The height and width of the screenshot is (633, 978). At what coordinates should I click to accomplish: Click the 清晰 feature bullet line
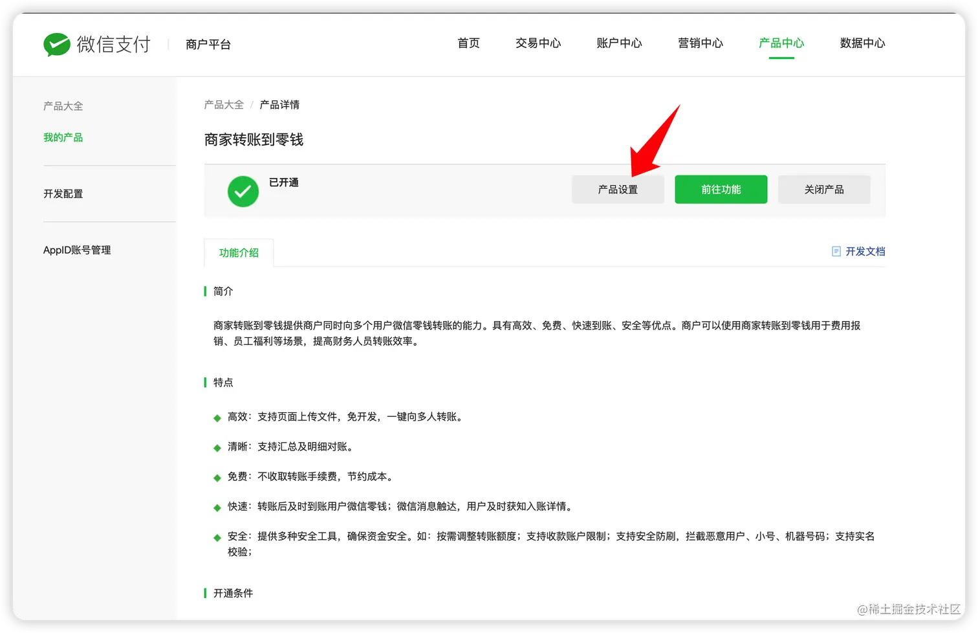click(292, 447)
